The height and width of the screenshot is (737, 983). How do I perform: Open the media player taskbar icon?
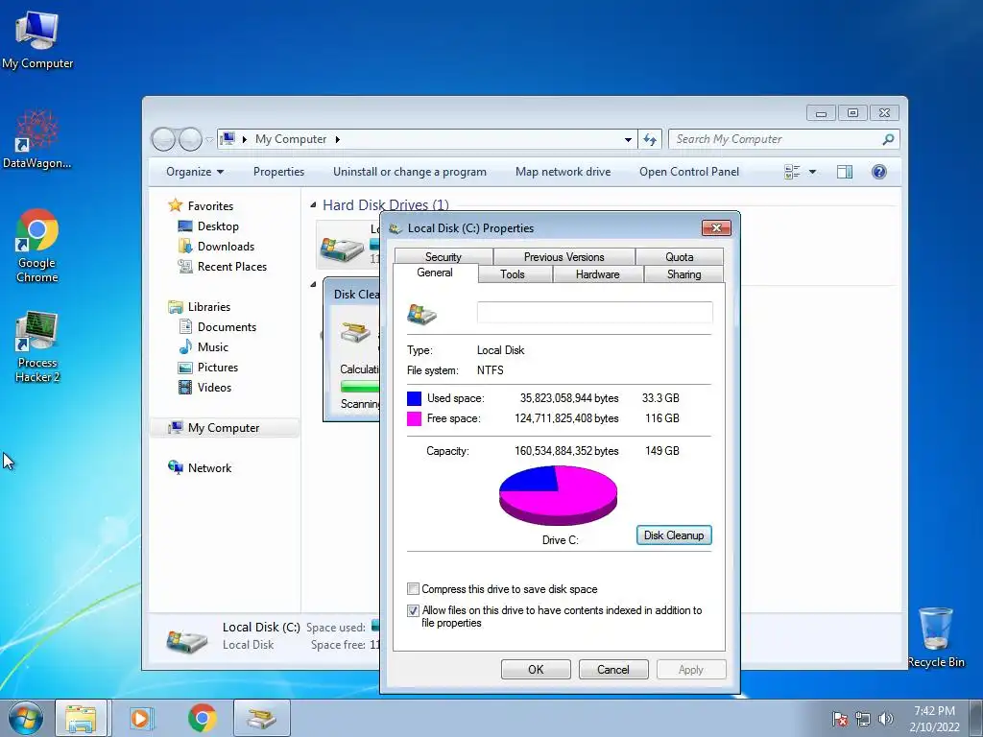pos(141,718)
